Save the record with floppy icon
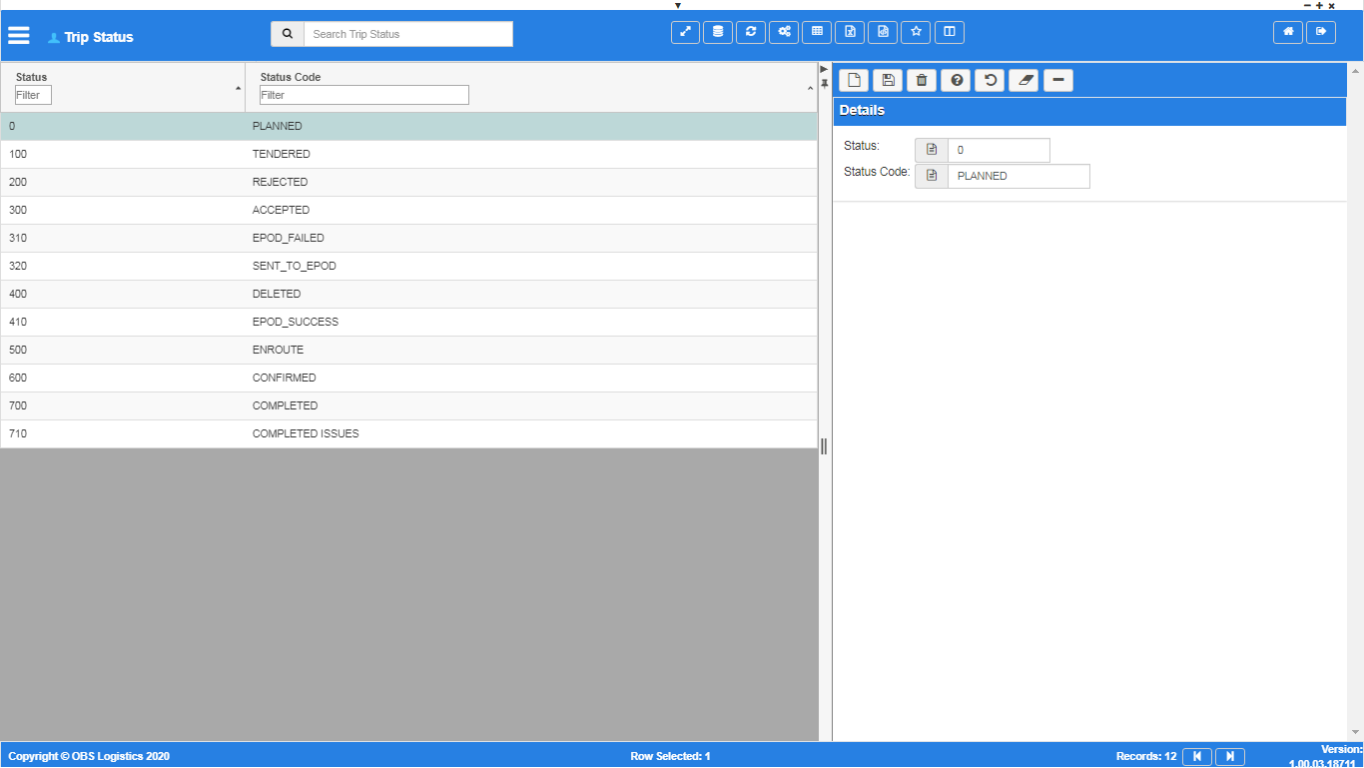The width and height of the screenshot is (1364, 768). point(888,80)
